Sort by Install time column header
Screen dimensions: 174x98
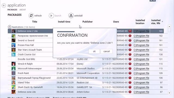(64, 22)
